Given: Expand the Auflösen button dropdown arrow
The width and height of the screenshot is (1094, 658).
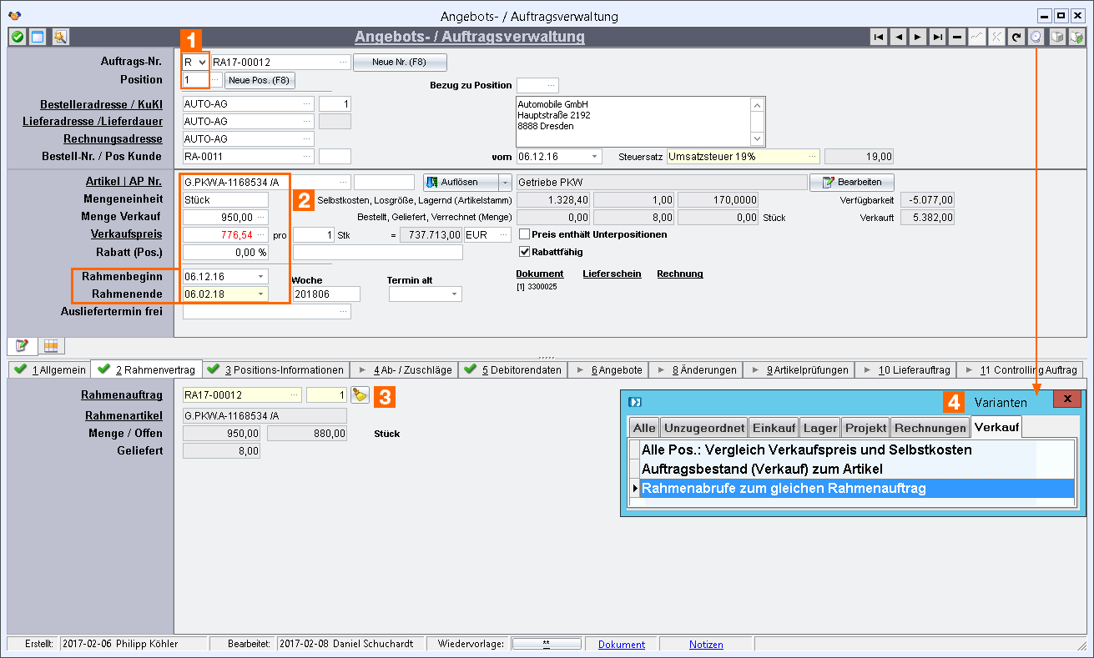Looking at the screenshot, I should click(505, 182).
